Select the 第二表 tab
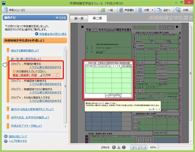 point(97,18)
